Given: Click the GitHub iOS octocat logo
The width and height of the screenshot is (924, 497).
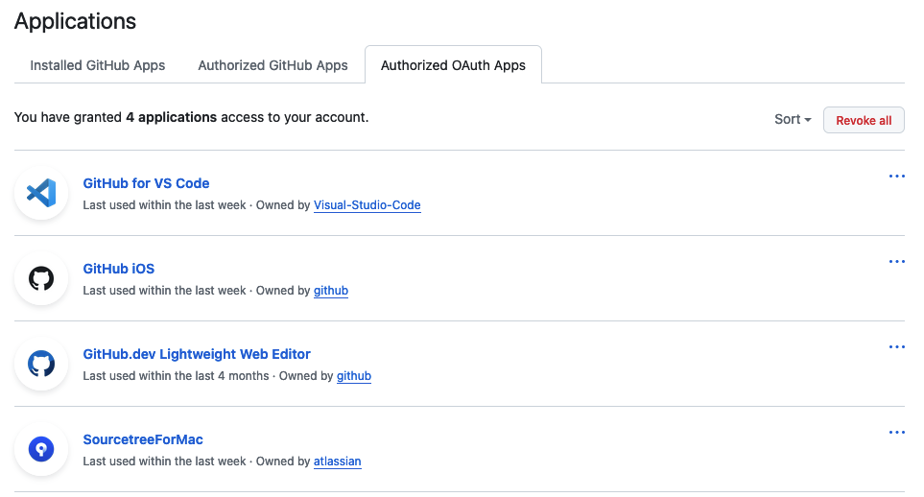Looking at the screenshot, I should coord(41,278).
